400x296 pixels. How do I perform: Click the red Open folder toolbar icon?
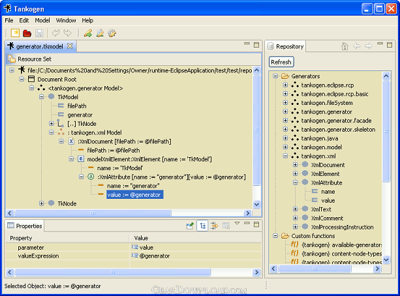point(27,33)
